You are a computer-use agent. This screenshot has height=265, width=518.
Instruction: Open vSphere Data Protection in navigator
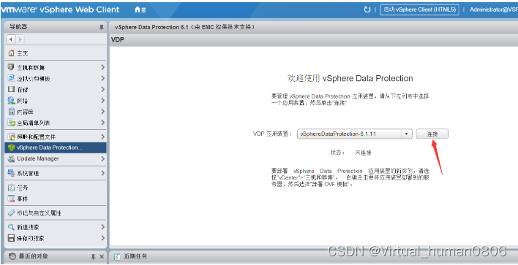56,147
